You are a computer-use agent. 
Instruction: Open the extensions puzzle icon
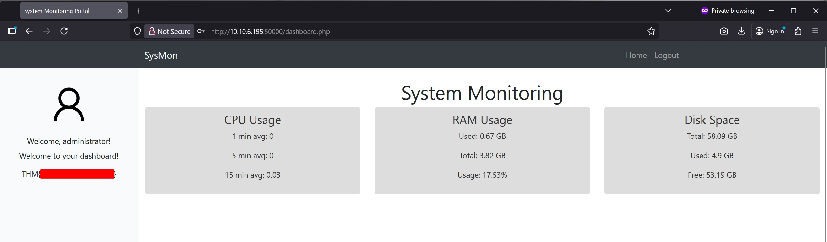click(798, 31)
